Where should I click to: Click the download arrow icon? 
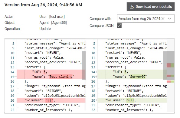(132, 7)
